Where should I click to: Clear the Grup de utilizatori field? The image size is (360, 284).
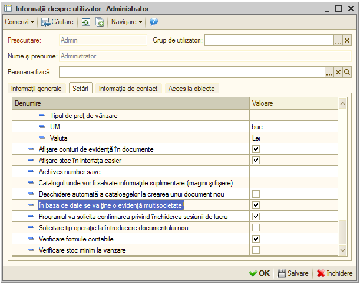tap(347, 41)
